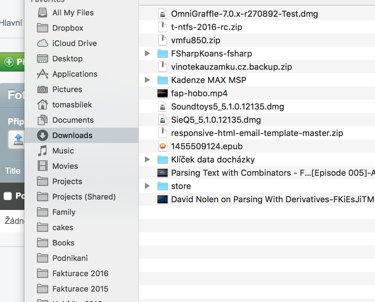This screenshot has height=302, width=375.
Task: Click the FSharpKoans-fsharp folder icon
Action: tap(163, 53)
